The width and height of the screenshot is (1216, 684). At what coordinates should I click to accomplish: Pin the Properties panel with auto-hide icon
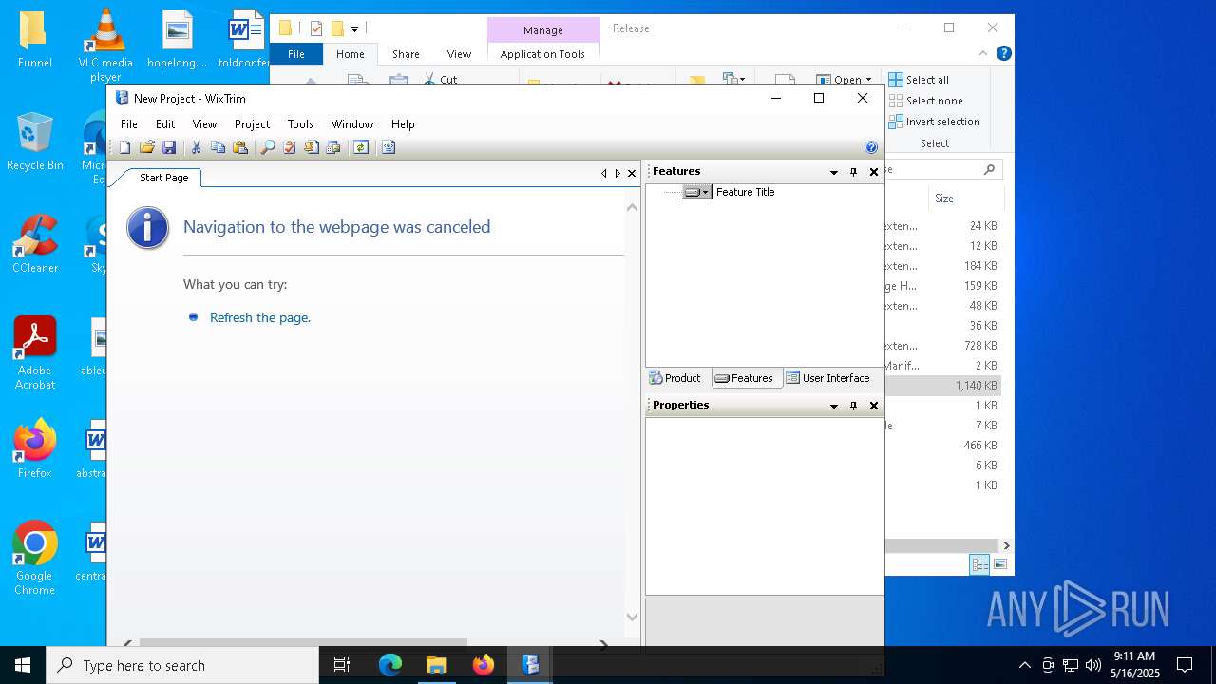tap(853, 406)
